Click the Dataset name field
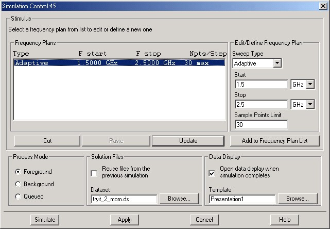 pyautogui.click(x=124, y=199)
